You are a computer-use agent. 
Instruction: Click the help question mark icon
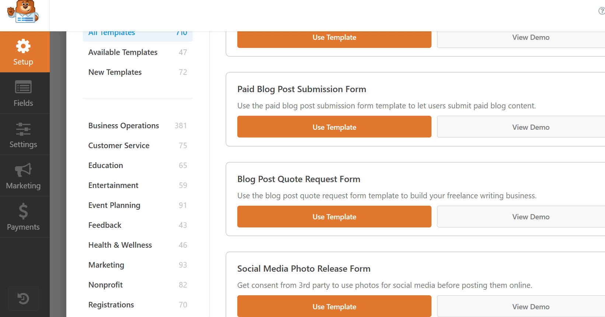point(601,11)
